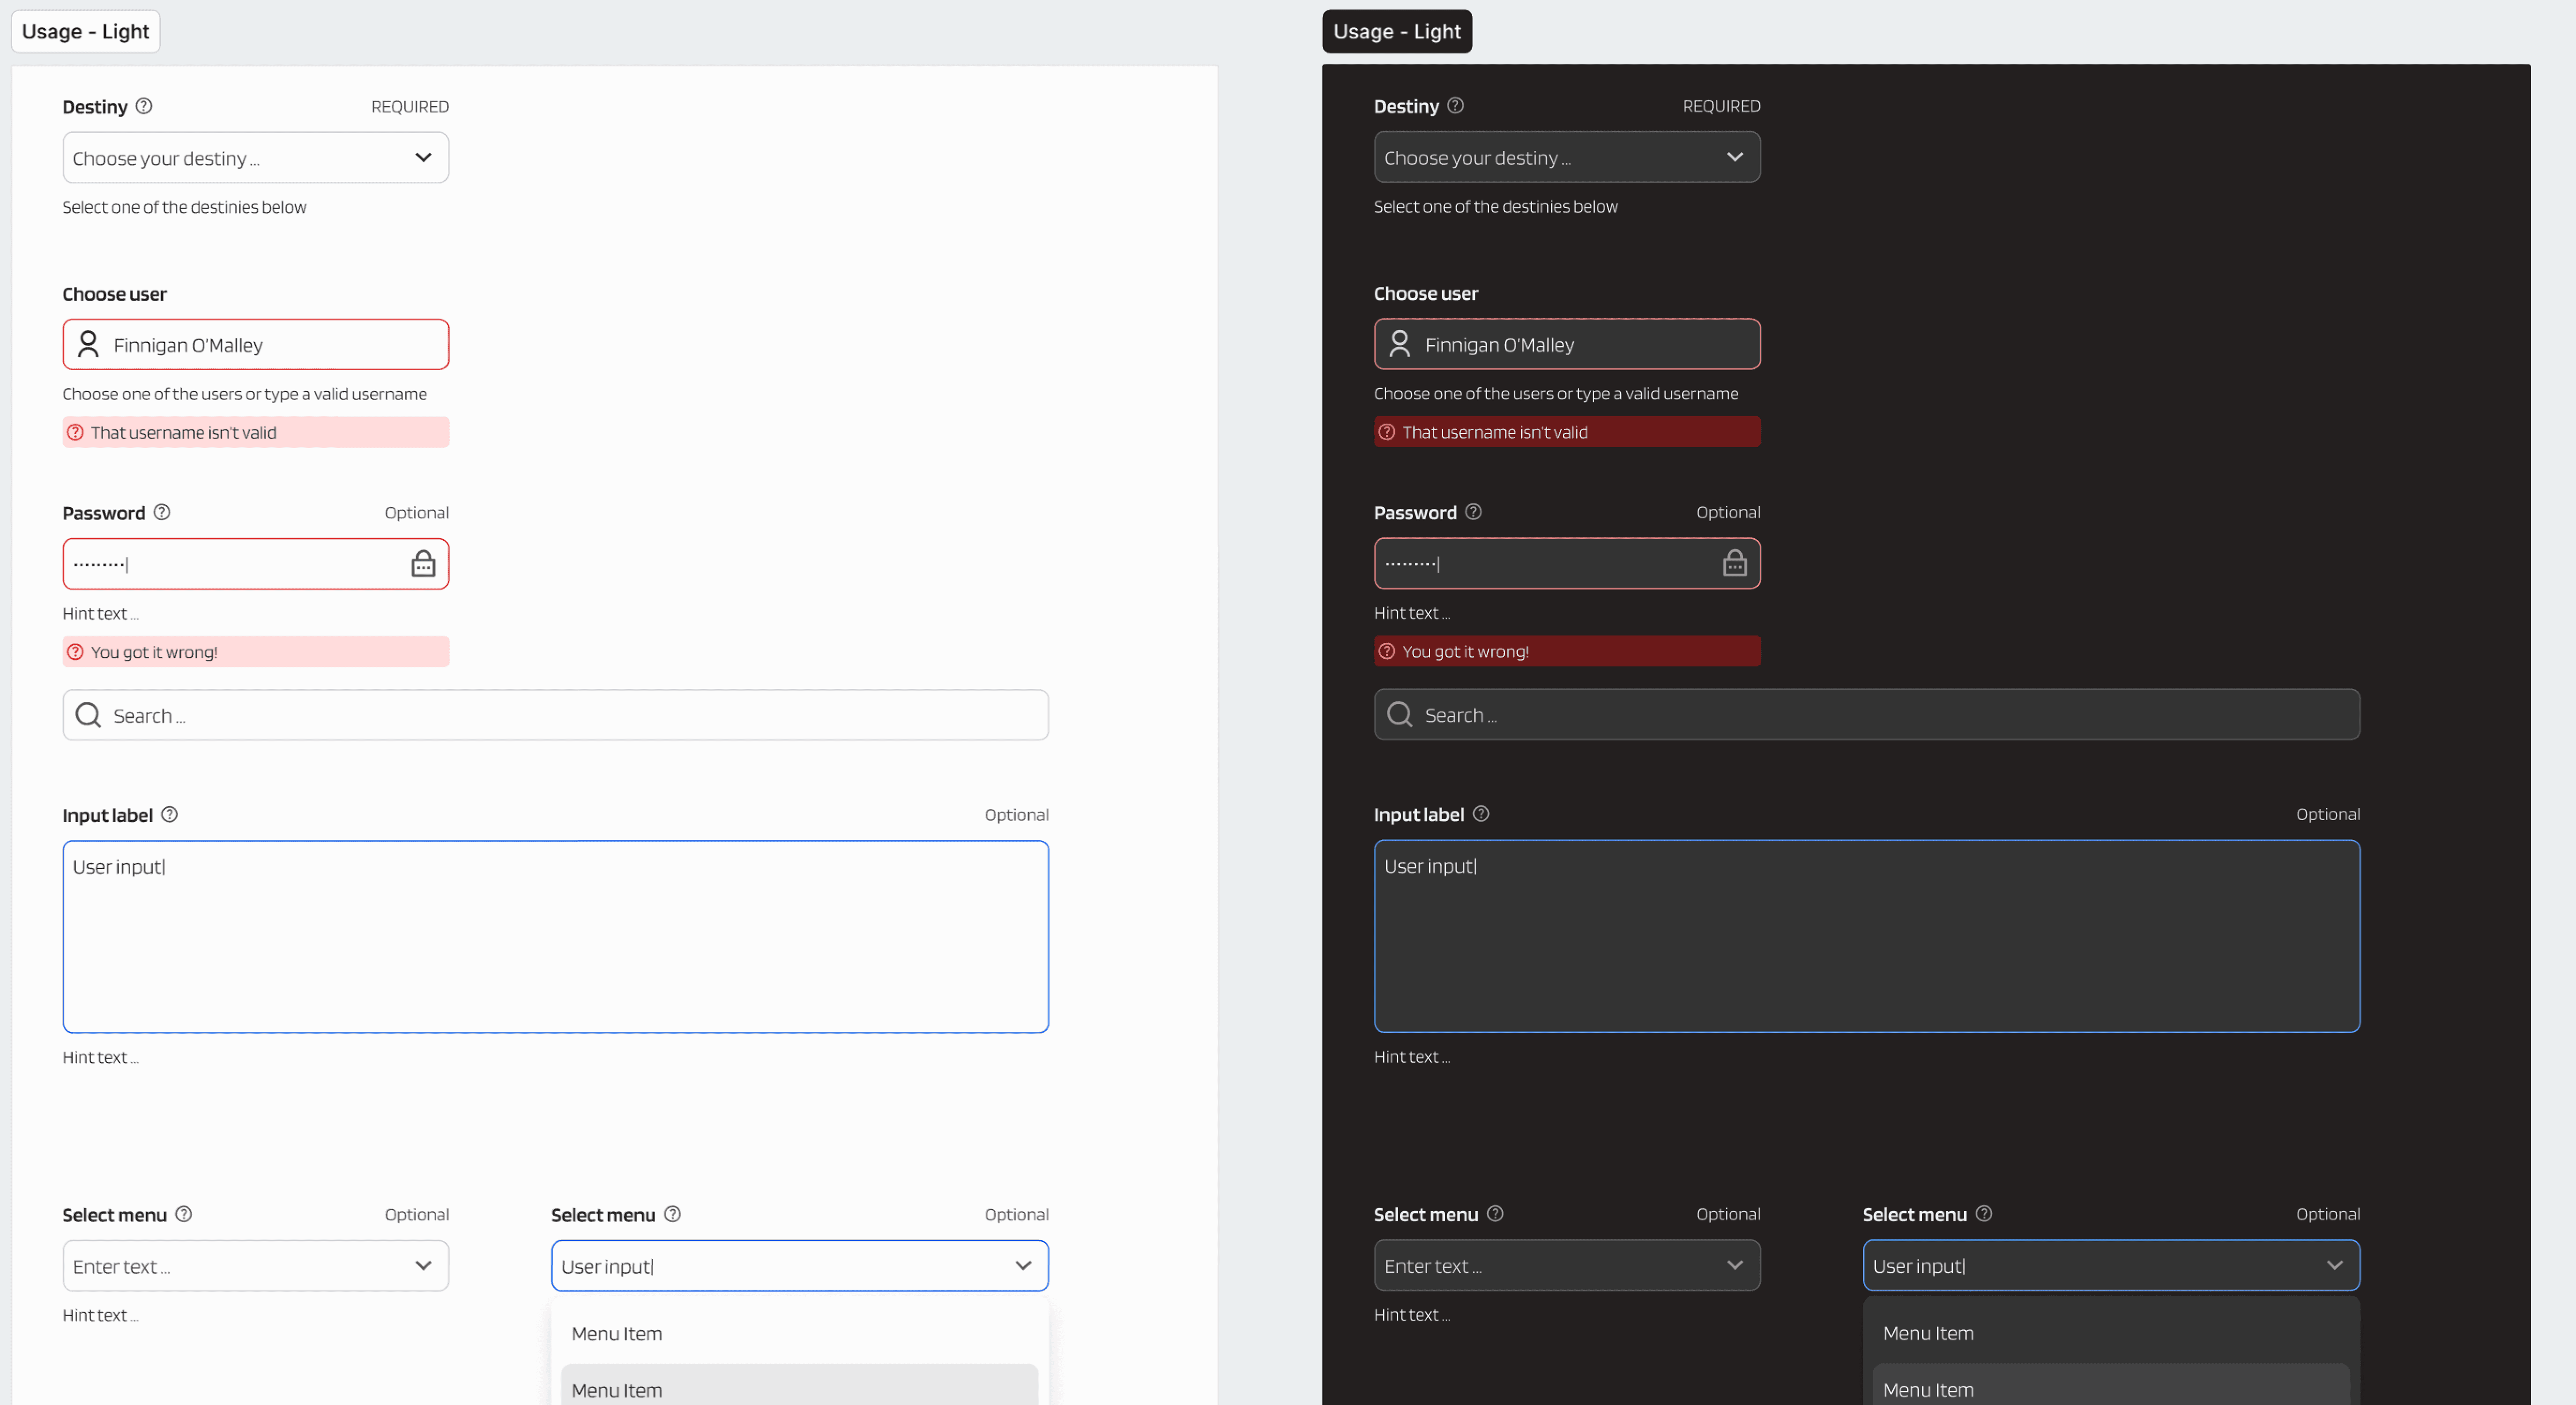
Task: Click the help icon next to the first dark-panel Select menu label
Action: [x=1495, y=1213]
